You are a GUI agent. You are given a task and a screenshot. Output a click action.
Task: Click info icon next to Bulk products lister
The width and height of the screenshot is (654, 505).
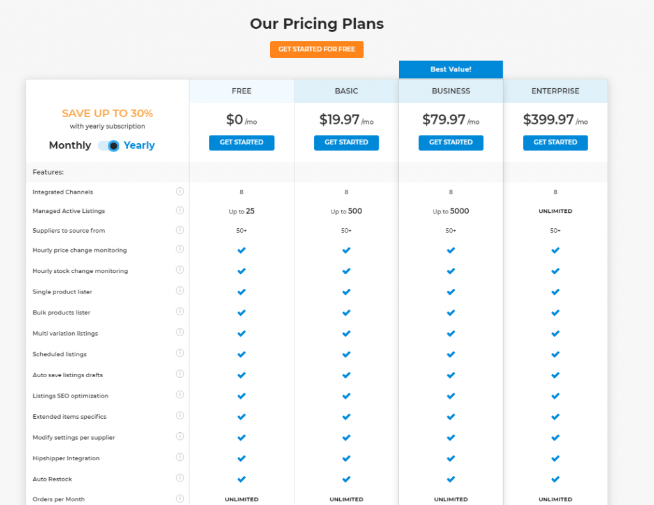click(x=179, y=311)
